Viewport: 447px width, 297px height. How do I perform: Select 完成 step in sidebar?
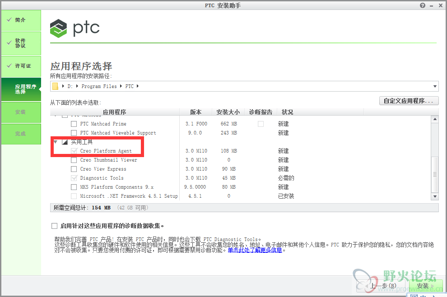coord(21,134)
